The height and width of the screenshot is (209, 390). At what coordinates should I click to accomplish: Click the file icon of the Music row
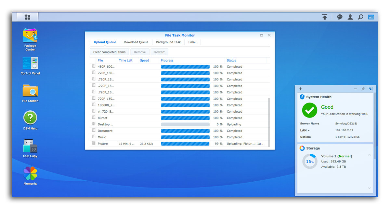(94, 137)
